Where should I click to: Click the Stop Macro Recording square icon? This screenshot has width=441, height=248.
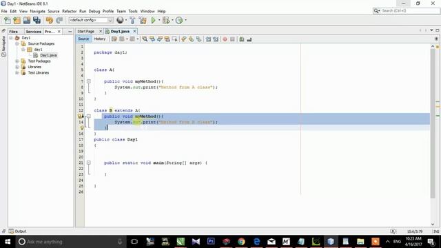pos(232,39)
